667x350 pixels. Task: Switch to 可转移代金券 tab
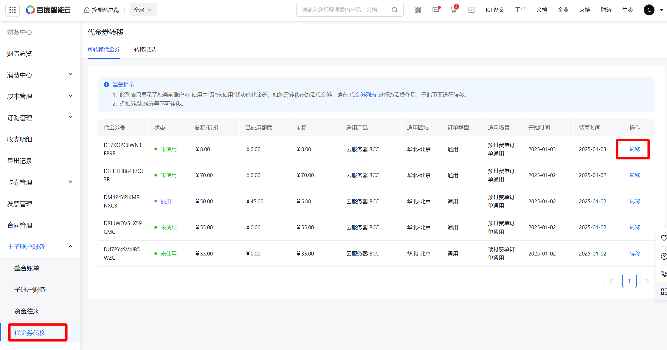tap(104, 49)
